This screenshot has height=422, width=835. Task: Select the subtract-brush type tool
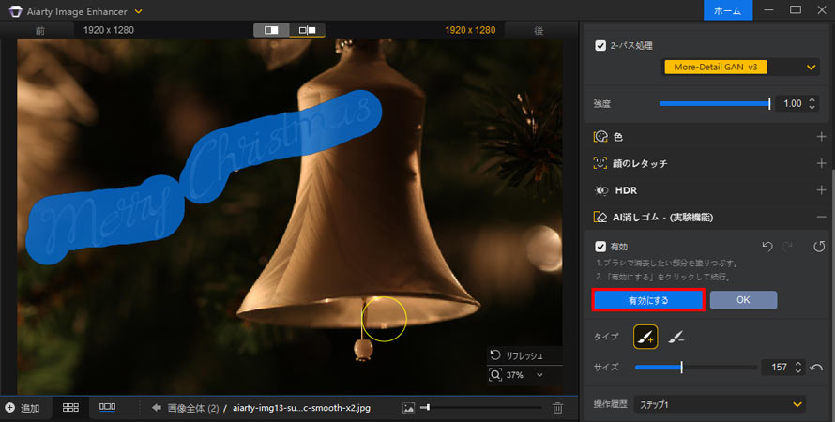tap(676, 337)
